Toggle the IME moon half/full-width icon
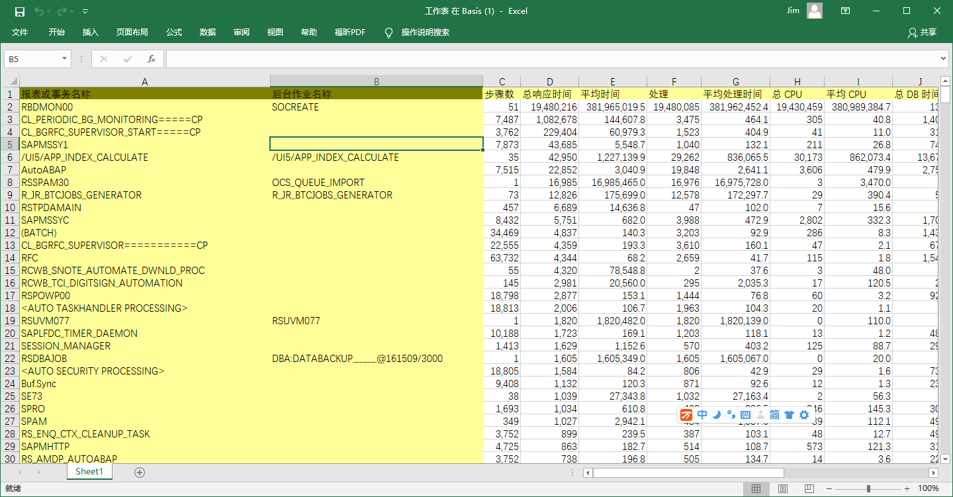 [x=716, y=415]
